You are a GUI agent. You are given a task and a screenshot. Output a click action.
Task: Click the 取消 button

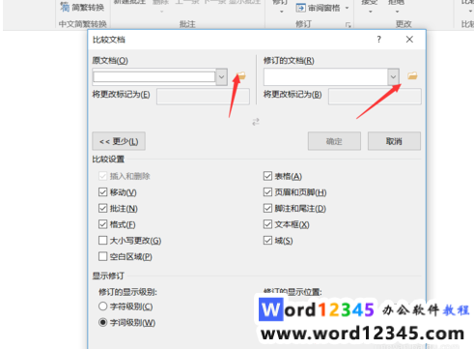coord(394,141)
